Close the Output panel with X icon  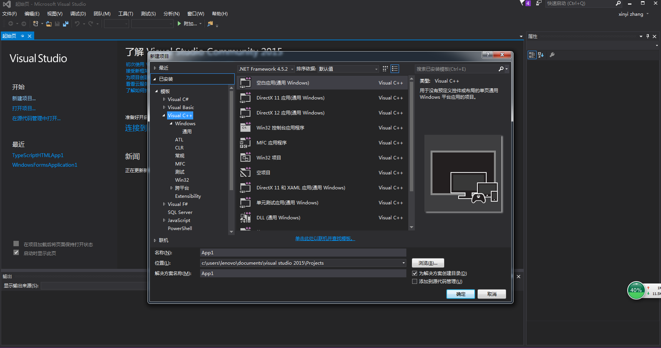tap(519, 277)
